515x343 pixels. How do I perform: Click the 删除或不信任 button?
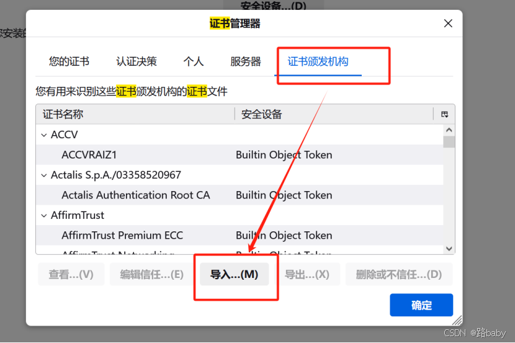(398, 274)
